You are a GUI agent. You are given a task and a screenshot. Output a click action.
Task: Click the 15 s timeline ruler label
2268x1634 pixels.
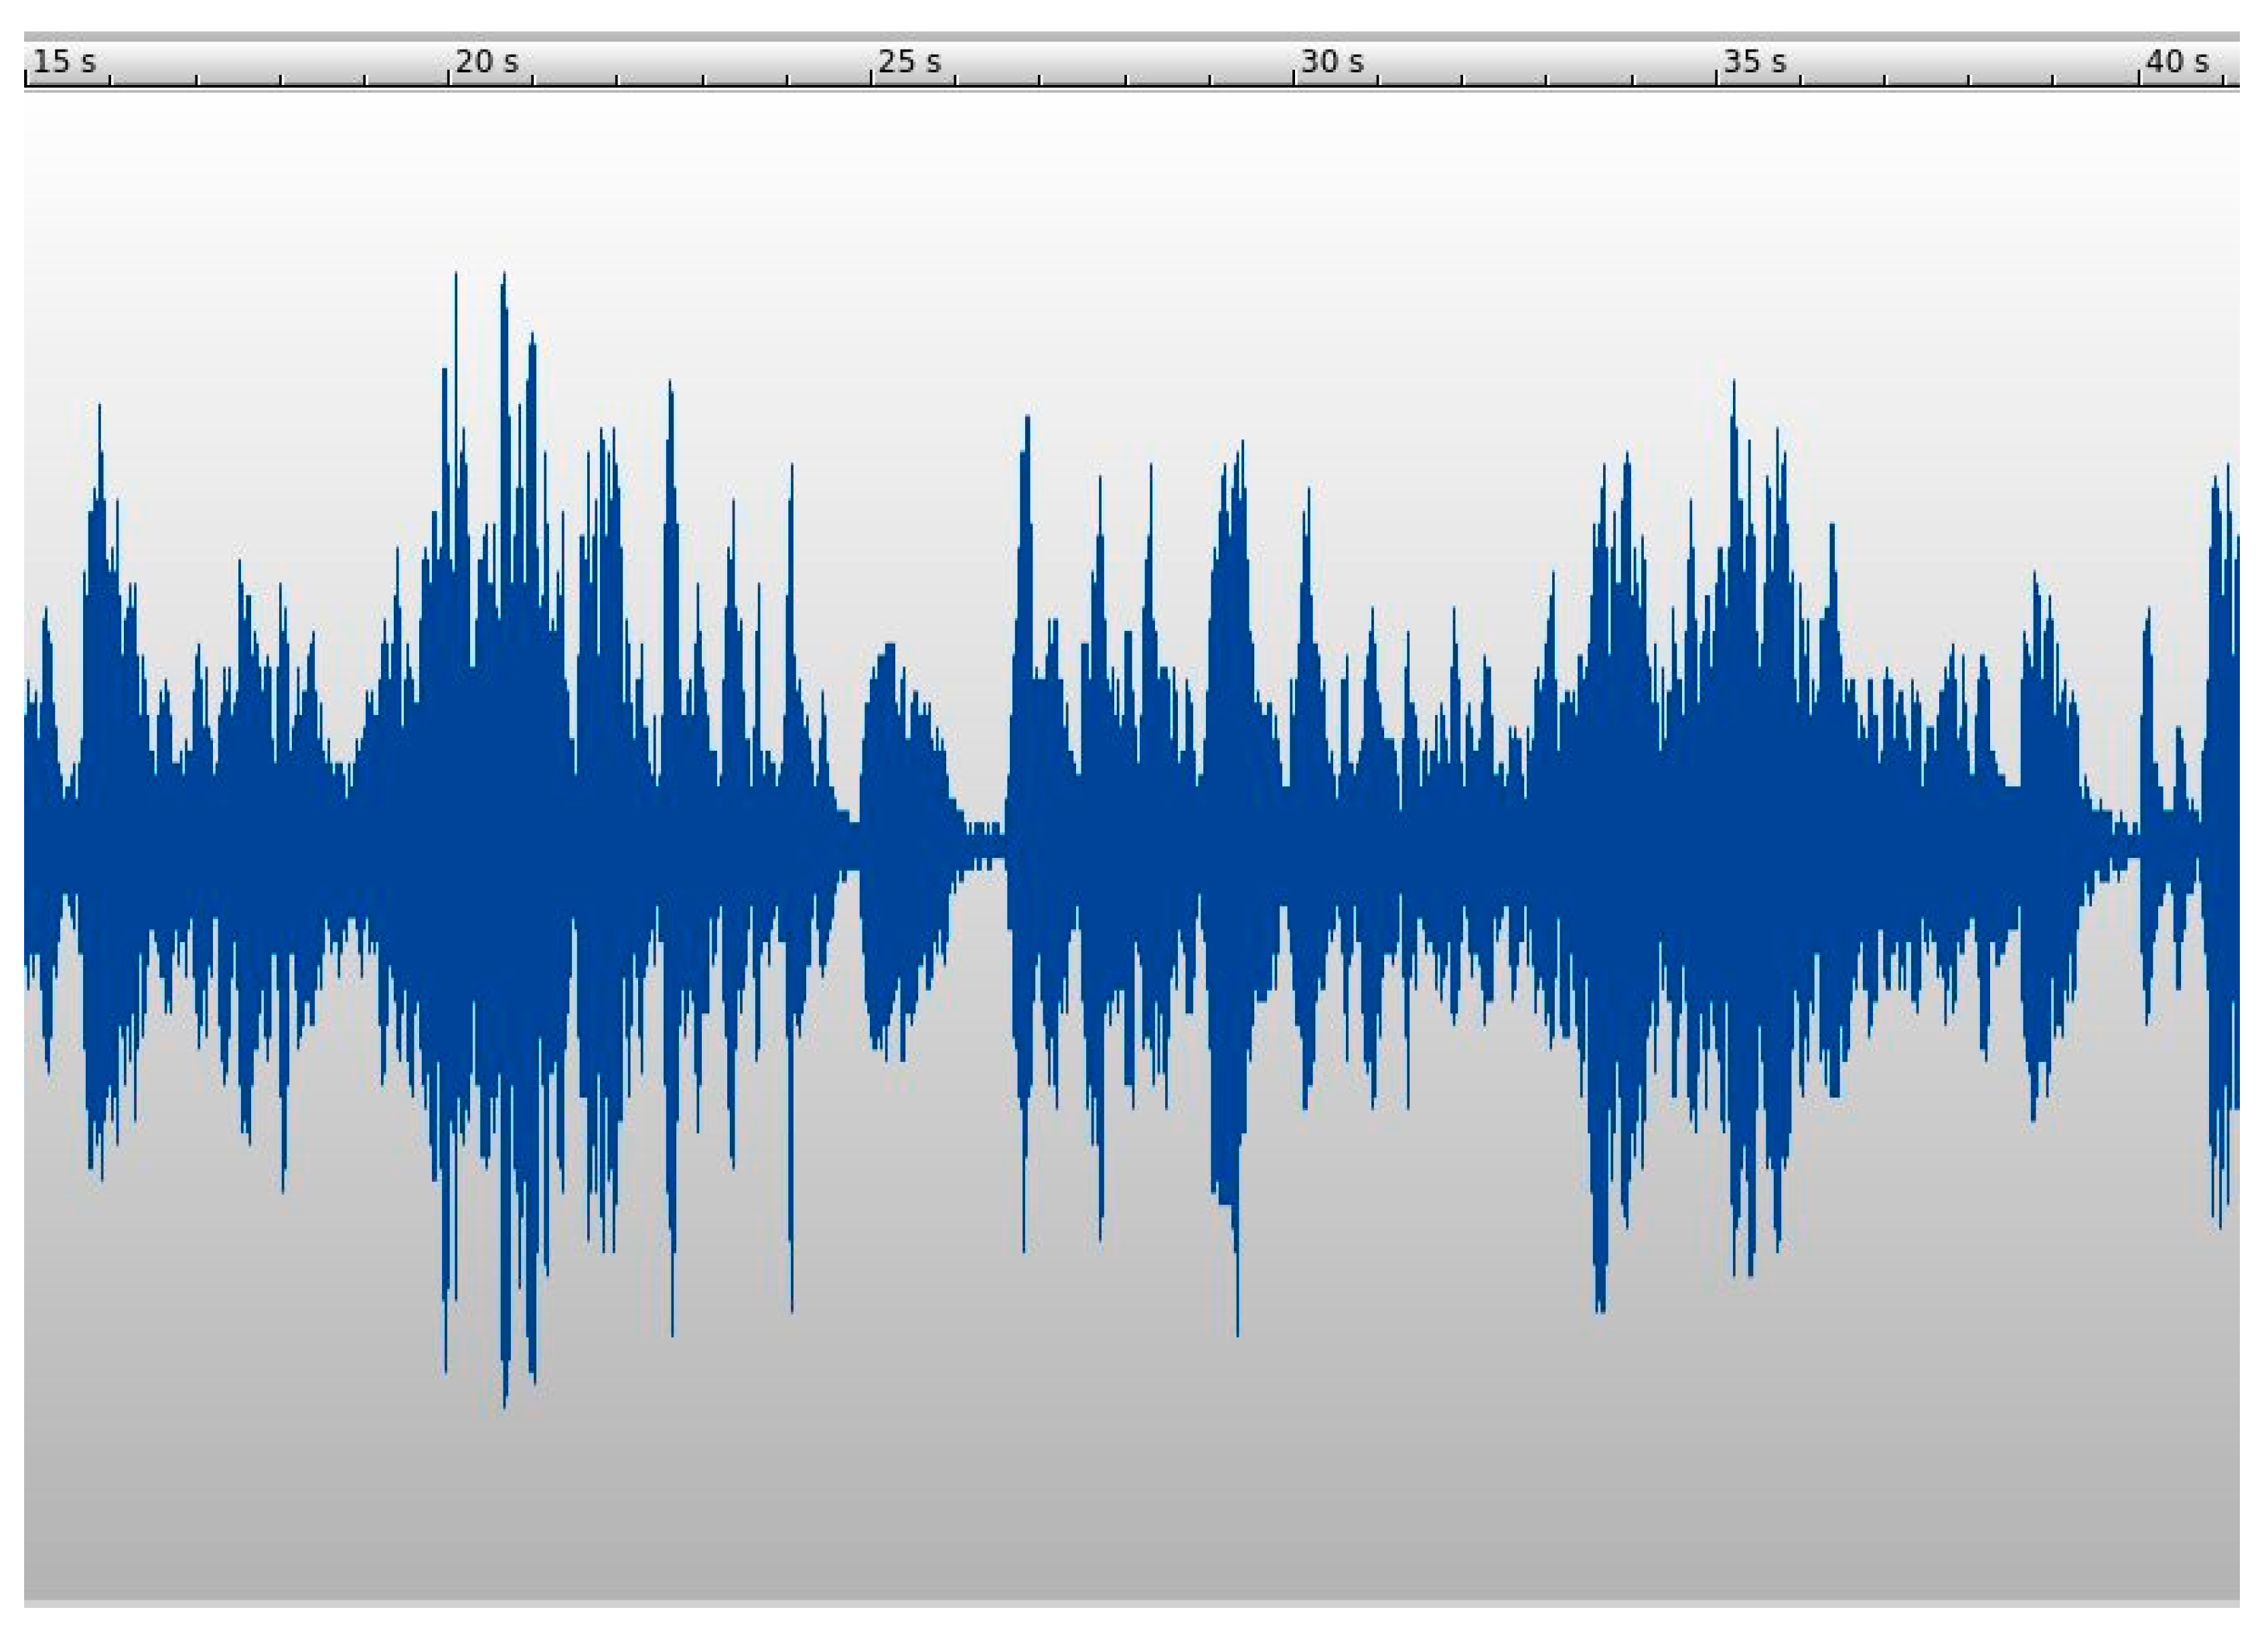[64, 62]
